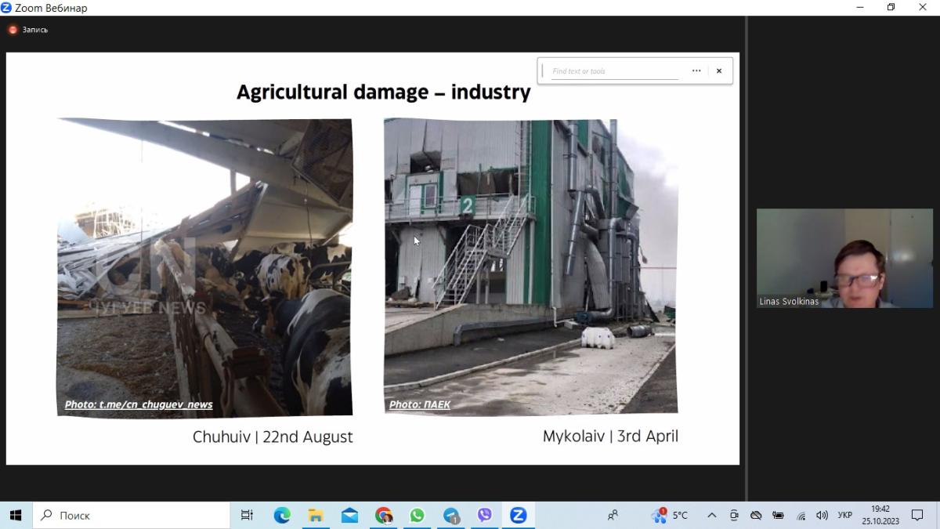The width and height of the screenshot is (940, 529).
Task: Open the battery status tray icon
Action: click(x=778, y=515)
